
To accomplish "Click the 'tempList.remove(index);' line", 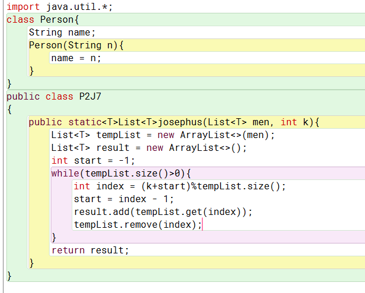I will [138, 225].
